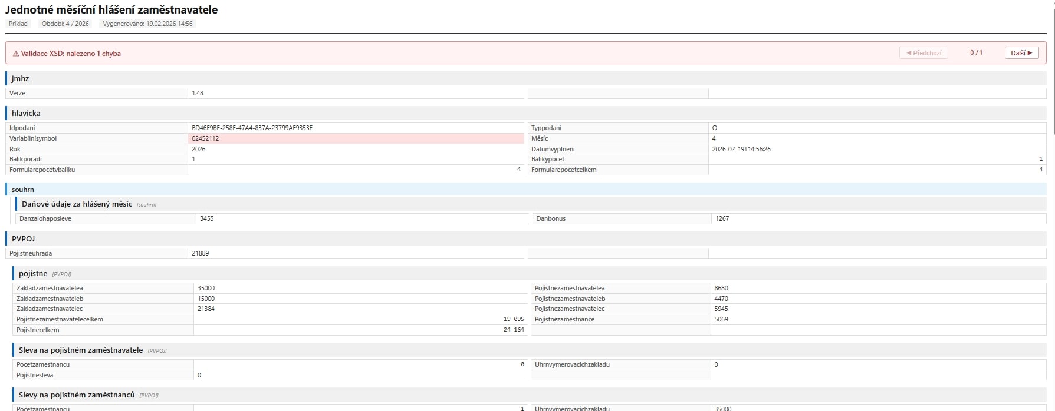Collapse the jmhz section header

point(20,78)
